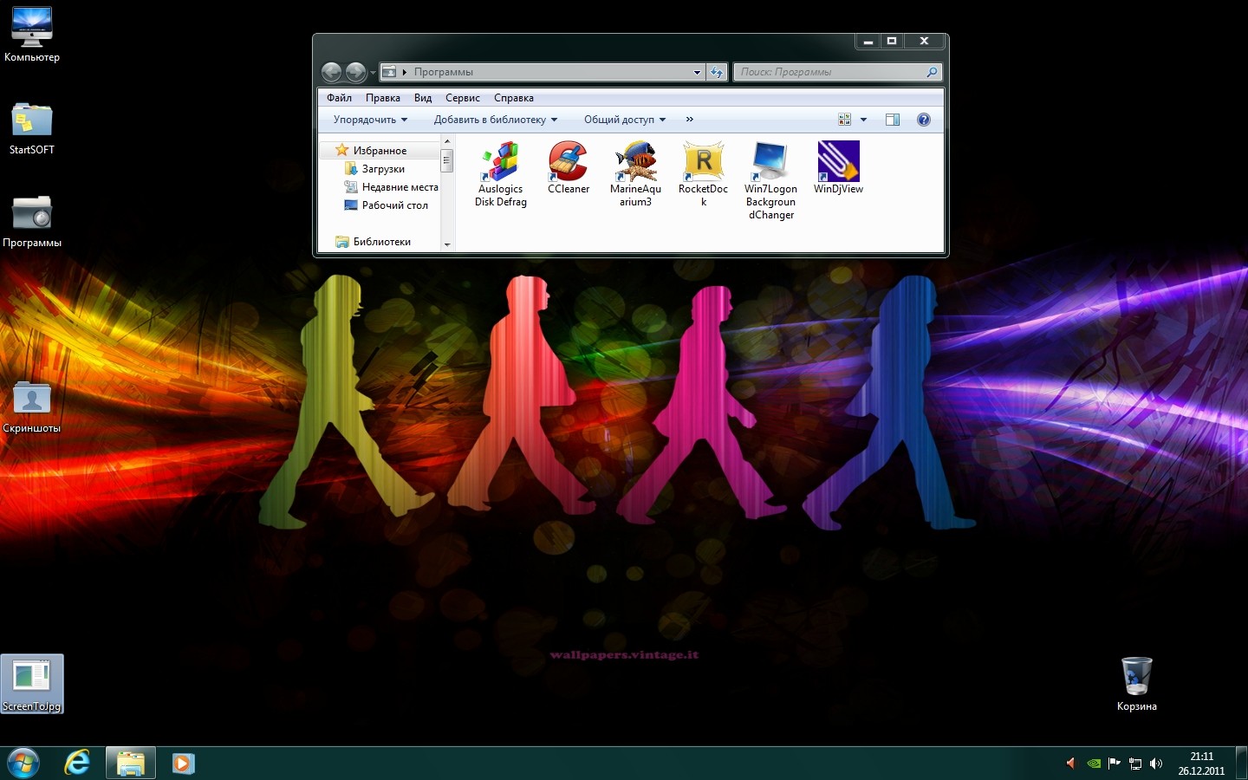This screenshot has width=1248, height=780.
Task: Open the Windows Start menu
Action: pos(23,764)
